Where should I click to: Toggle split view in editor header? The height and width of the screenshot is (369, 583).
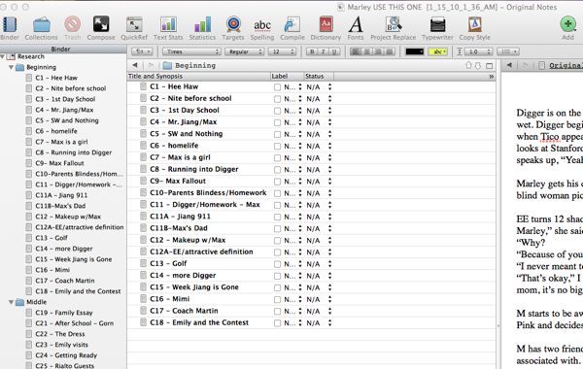pyautogui.click(x=490, y=66)
